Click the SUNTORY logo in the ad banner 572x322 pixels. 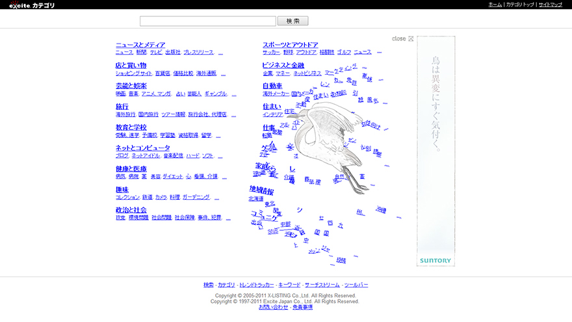[x=435, y=261]
